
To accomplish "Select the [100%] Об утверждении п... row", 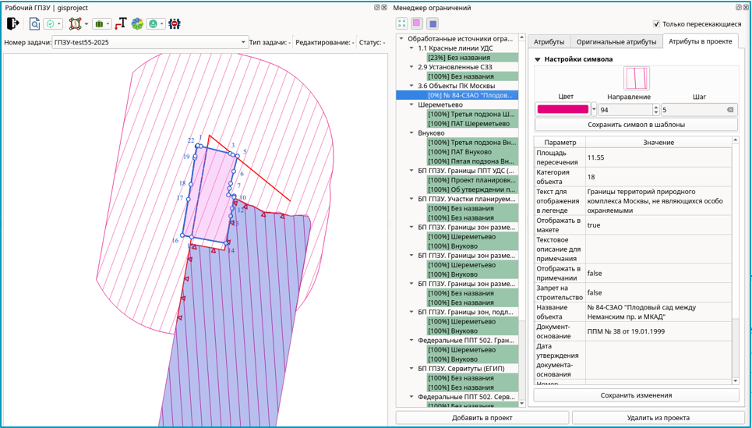I will 472,189.
